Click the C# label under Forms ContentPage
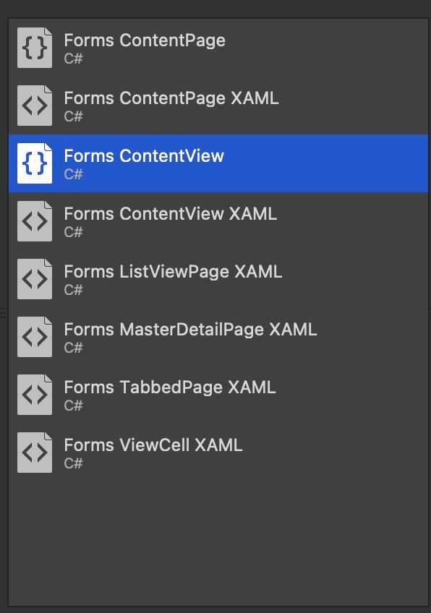The width and height of the screenshot is (431, 613). [x=73, y=59]
